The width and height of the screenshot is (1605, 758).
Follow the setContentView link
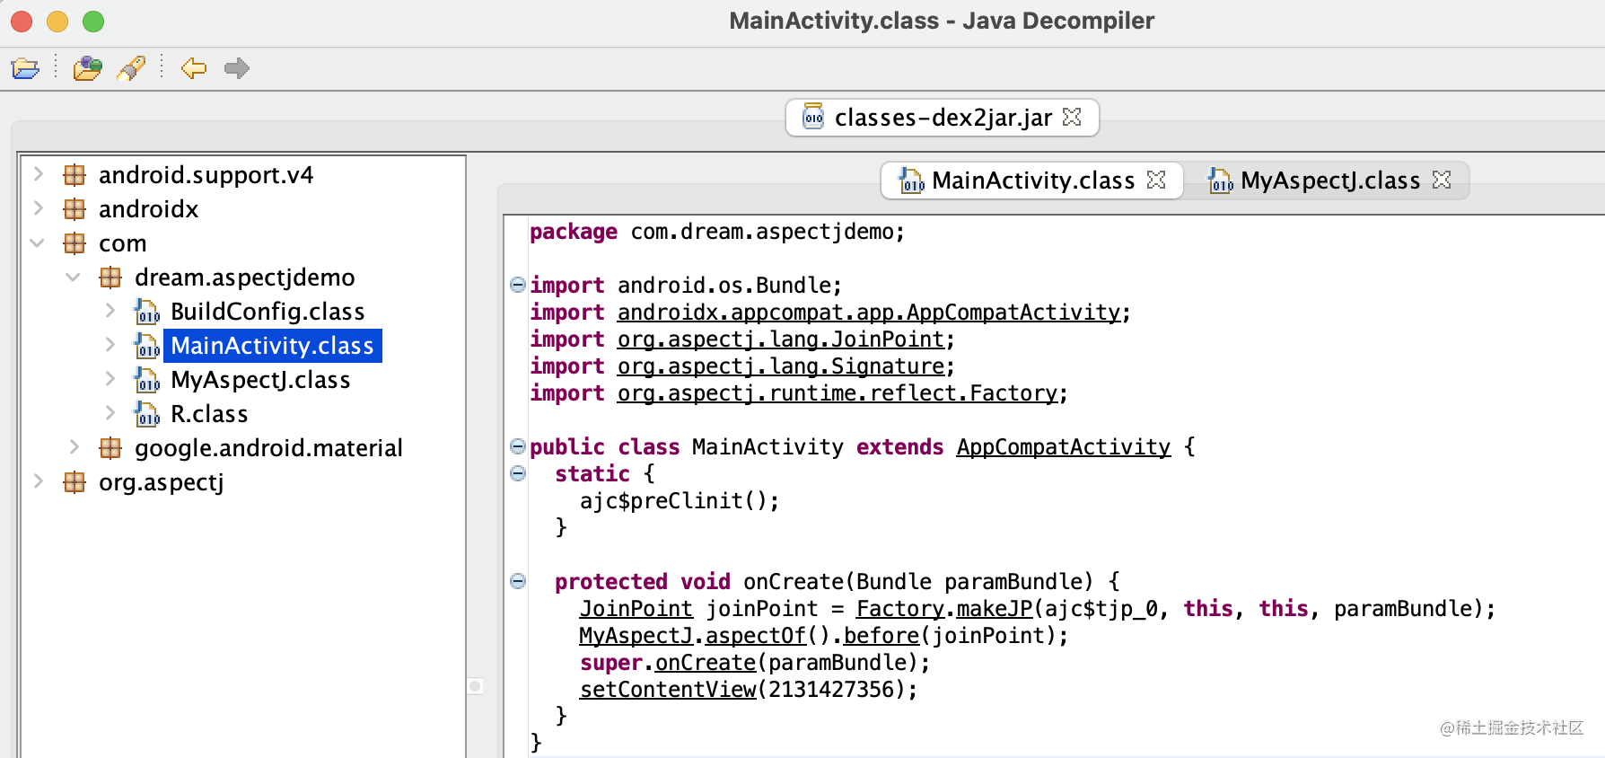tap(667, 690)
